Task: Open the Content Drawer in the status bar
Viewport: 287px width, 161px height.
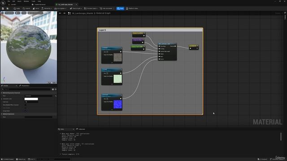Action: 8,159
